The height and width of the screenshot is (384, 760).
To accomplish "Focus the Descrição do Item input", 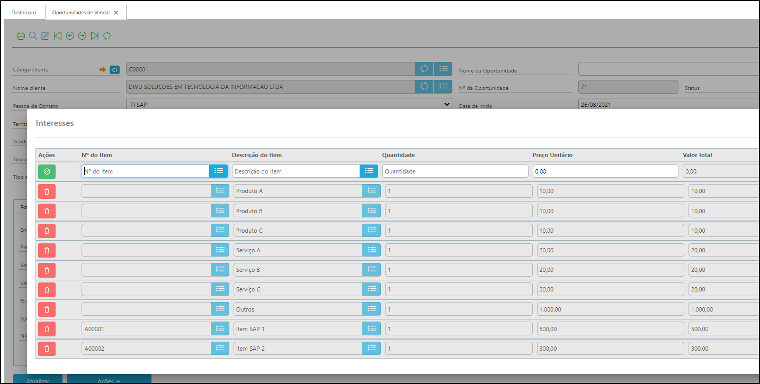I will [x=296, y=171].
